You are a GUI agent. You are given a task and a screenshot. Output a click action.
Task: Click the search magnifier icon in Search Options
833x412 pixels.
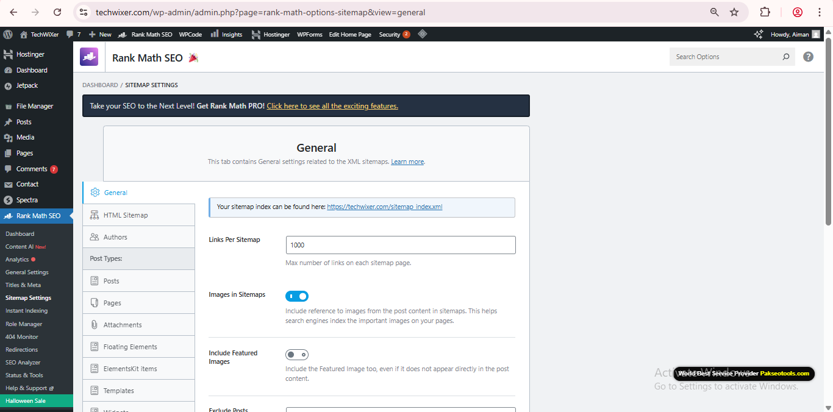pyautogui.click(x=786, y=57)
